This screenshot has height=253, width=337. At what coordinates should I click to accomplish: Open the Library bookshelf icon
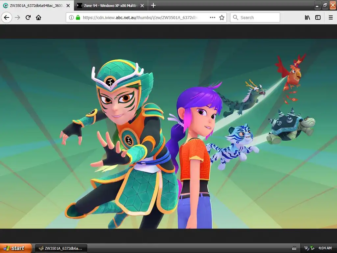(x=307, y=17)
